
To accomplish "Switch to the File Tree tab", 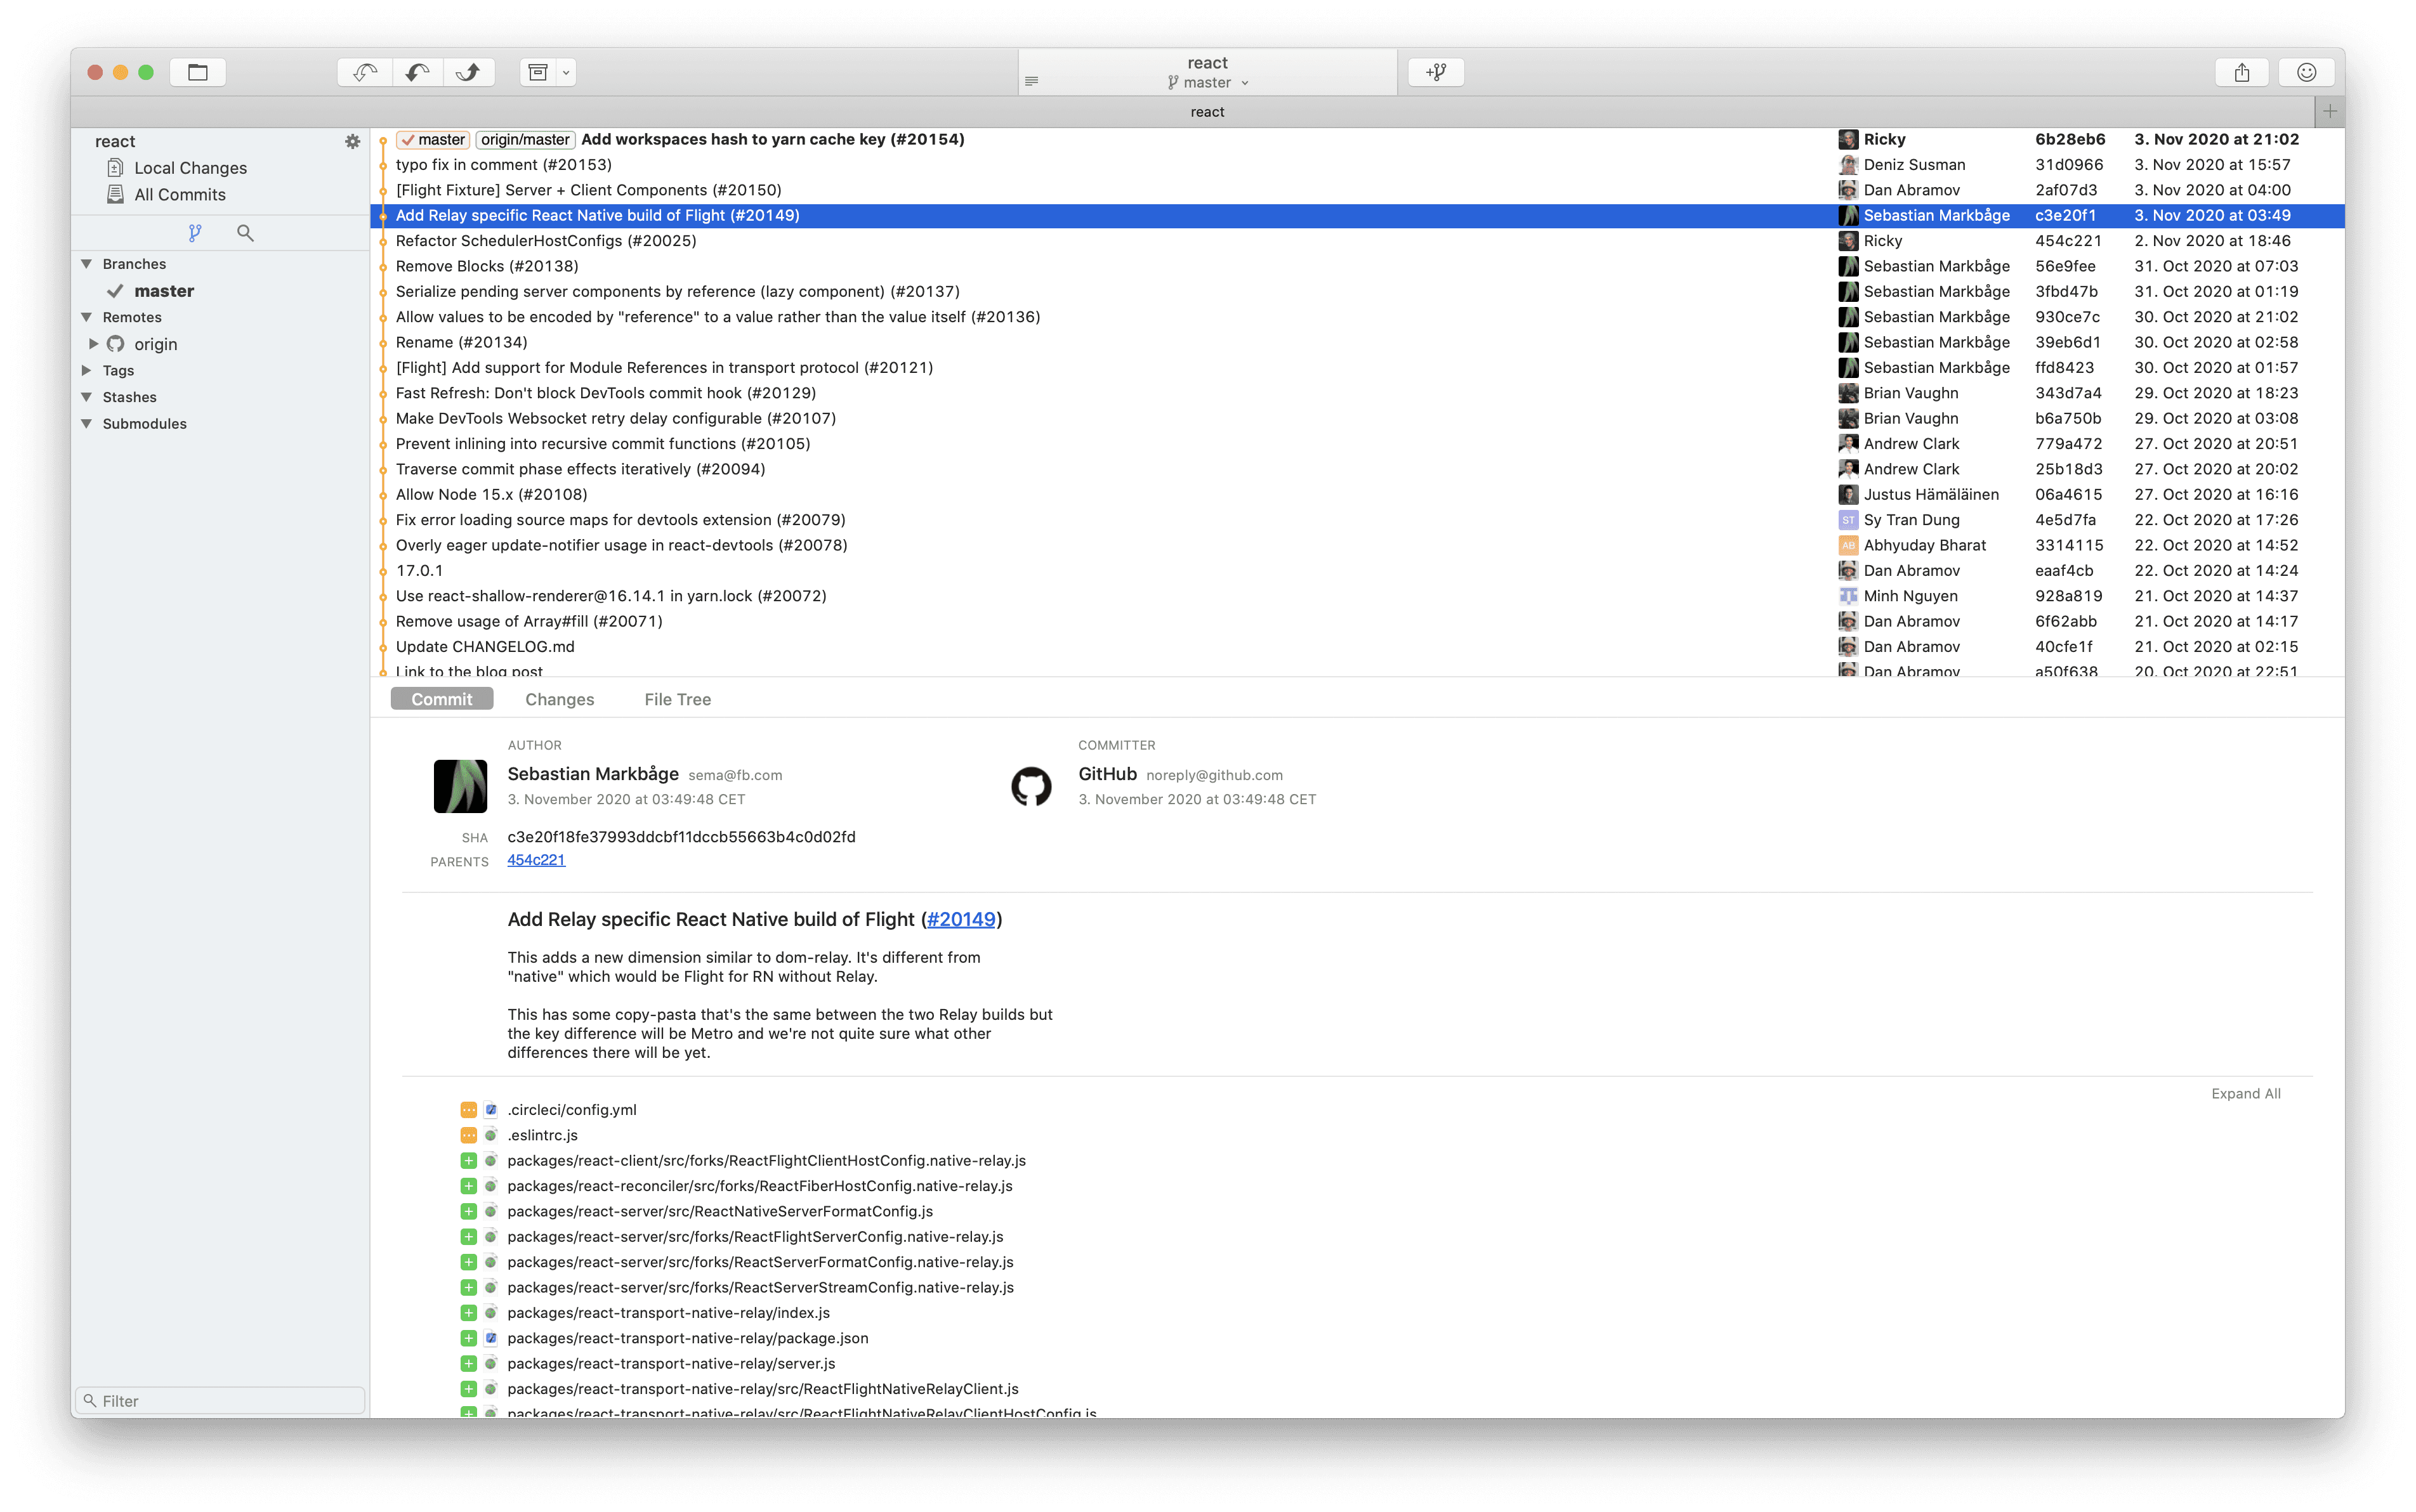I will [678, 699].
